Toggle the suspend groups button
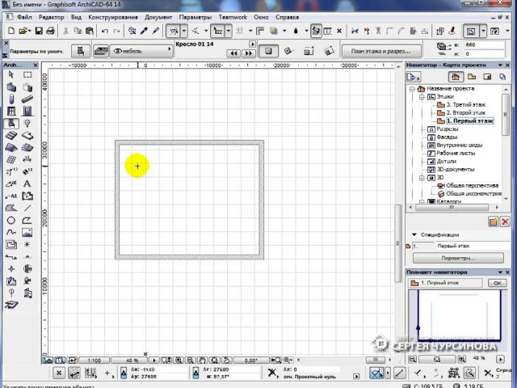This screenshot has height=388, width=517. pyautogui.click(x=316, y=32)
